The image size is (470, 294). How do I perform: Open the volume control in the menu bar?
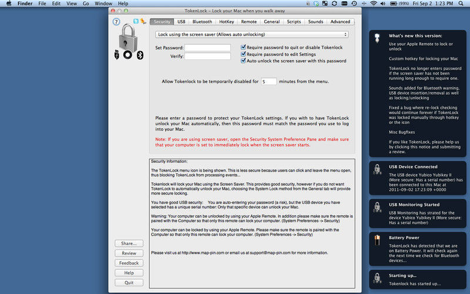click(383, 4)
